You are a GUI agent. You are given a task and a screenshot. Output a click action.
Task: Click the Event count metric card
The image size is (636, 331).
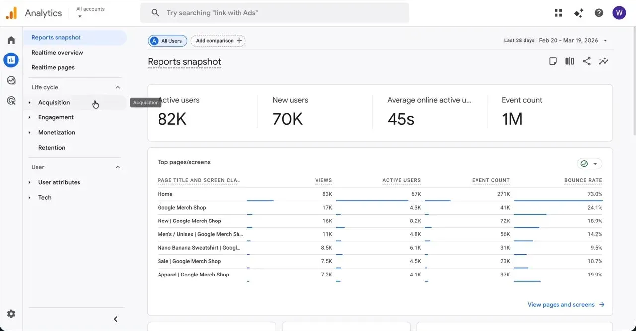click(550, 113)
